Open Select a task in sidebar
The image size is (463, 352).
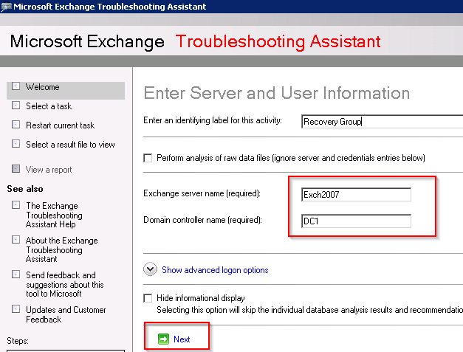(49, 106)
